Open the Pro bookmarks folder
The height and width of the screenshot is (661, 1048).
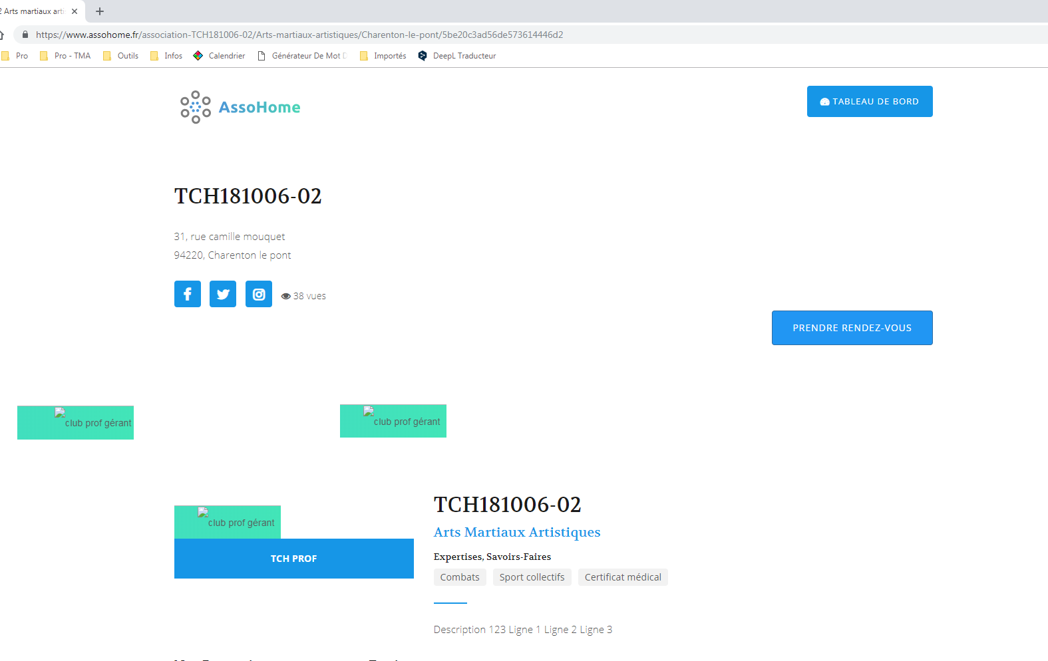[15, 56]
